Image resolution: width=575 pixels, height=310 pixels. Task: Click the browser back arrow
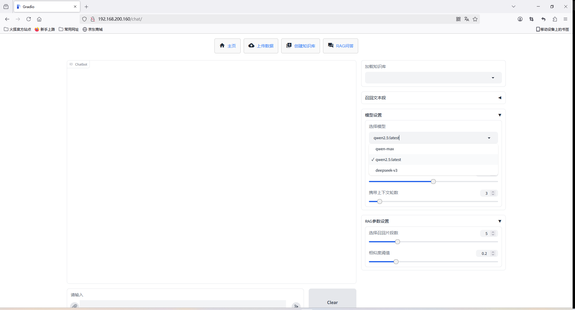click(7, 19)
